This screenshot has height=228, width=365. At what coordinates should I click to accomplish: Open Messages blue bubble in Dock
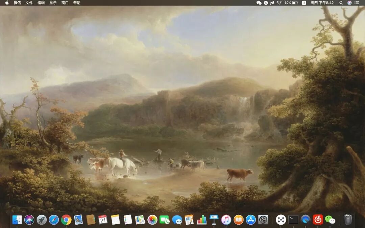[177, 220]
